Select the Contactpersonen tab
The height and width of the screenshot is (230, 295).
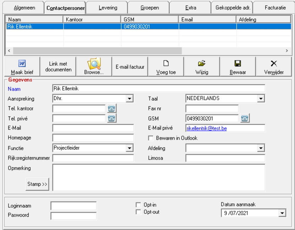pyautogui.click(x=65, y=8)
